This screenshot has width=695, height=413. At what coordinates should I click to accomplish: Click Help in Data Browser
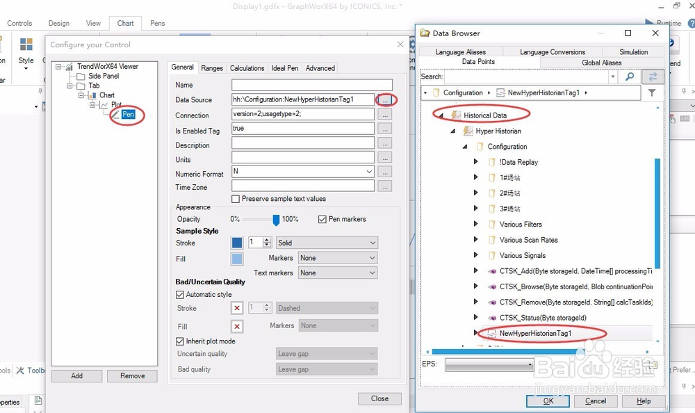[644, 401]
